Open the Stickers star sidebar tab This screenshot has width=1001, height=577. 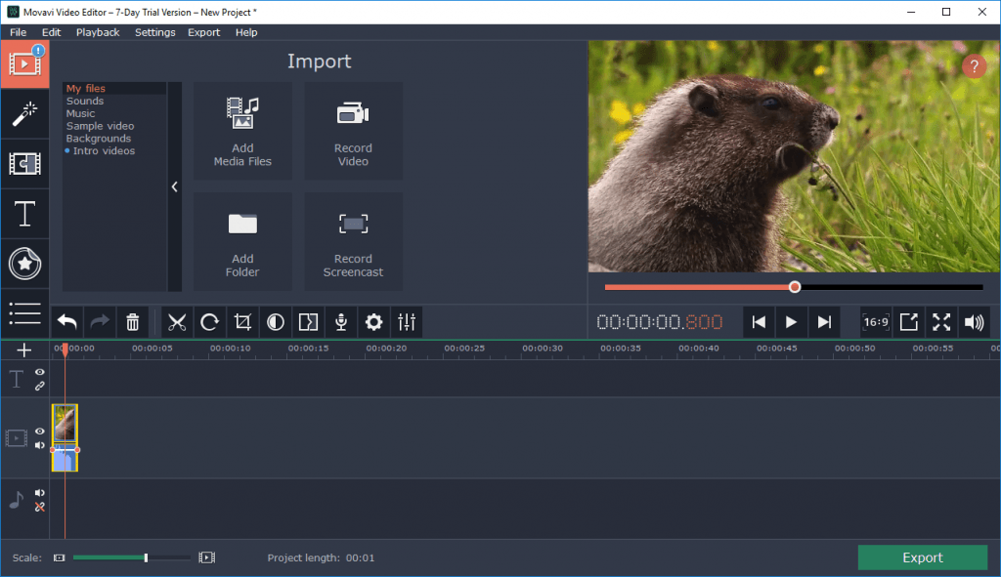24,263
